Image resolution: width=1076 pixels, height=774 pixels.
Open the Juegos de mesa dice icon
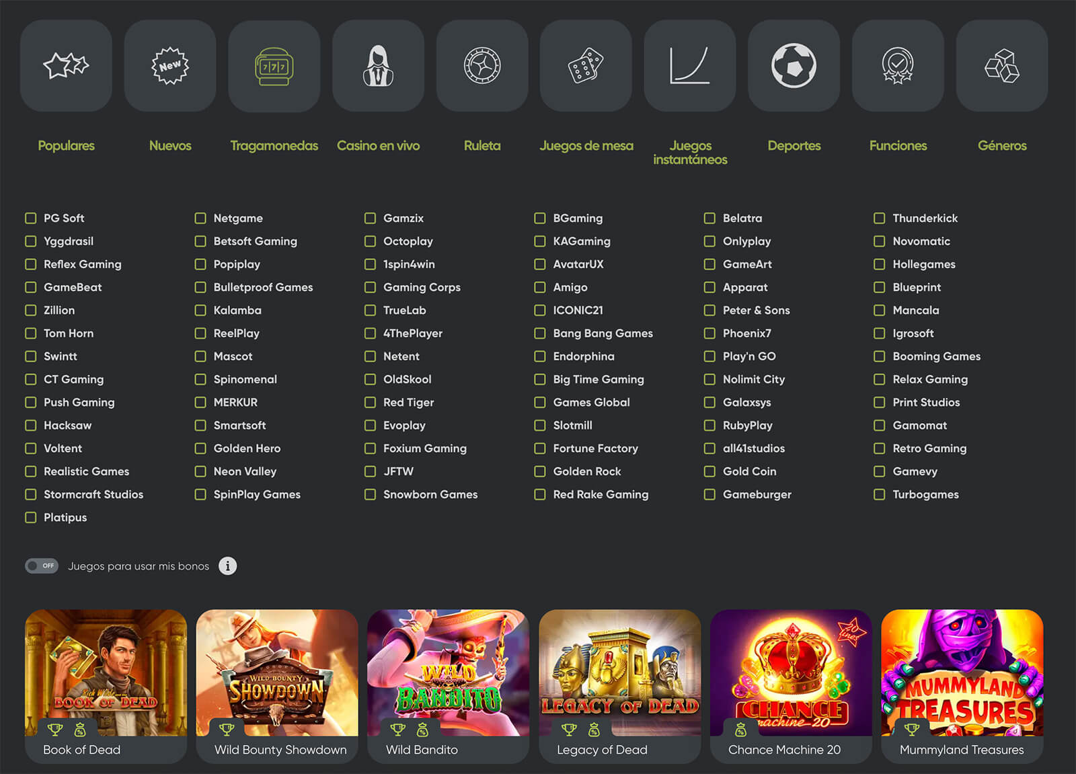point(586,66)
